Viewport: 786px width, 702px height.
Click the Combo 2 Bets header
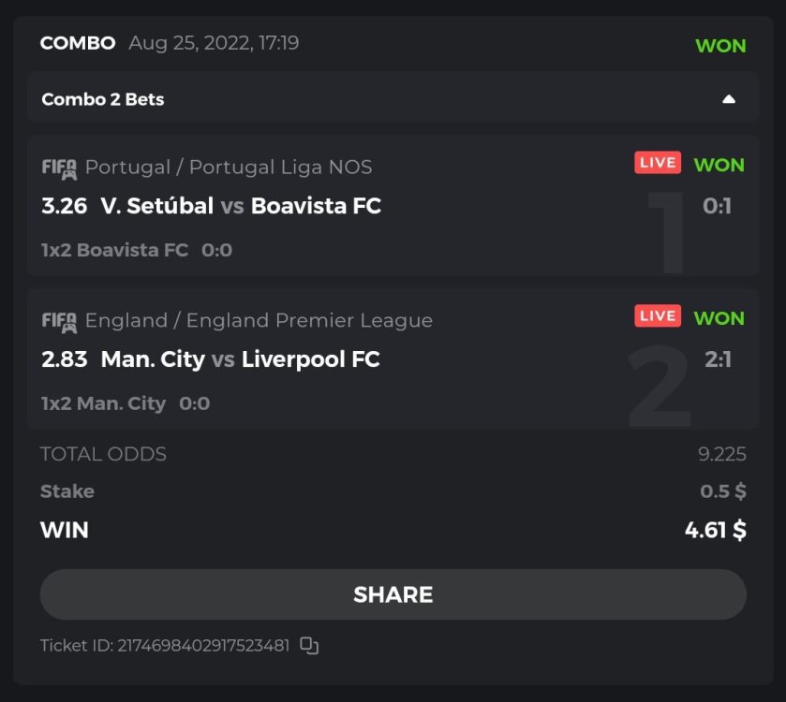[x=103, y=99]
